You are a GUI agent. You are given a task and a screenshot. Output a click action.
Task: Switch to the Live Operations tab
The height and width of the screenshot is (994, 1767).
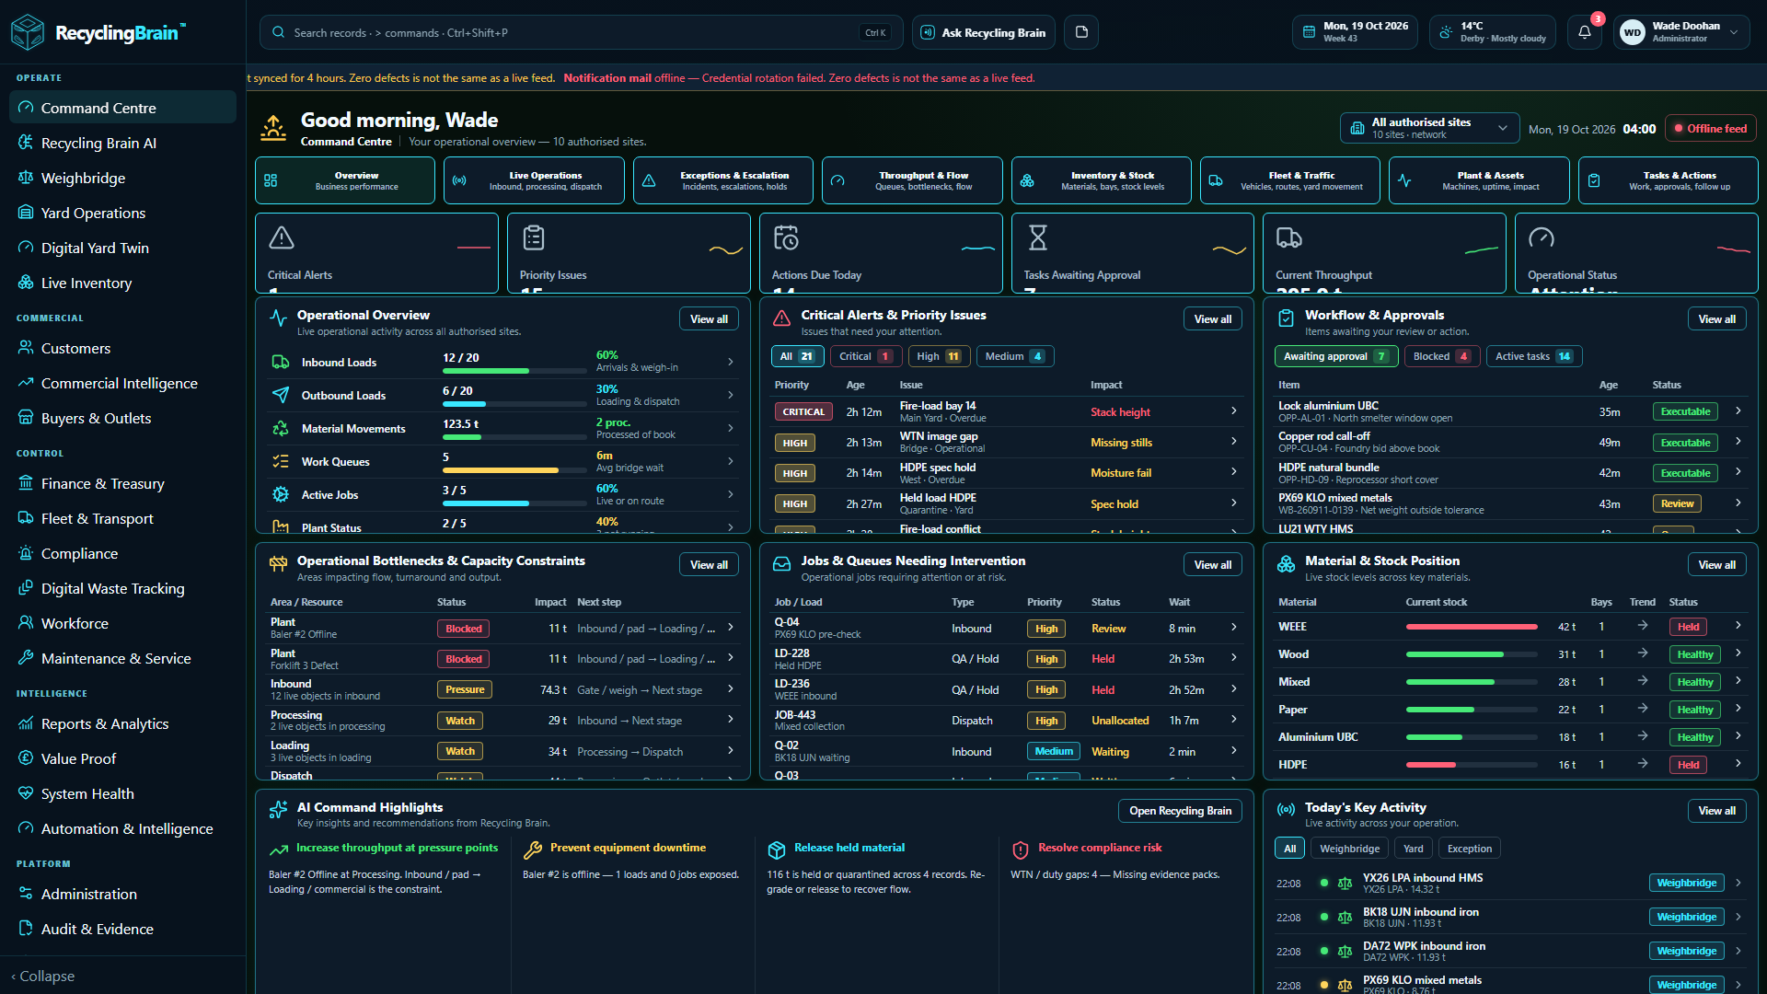click(x=534, y=180)
